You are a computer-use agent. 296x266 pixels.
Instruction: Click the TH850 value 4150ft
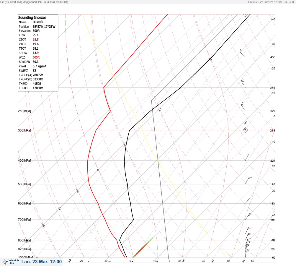(x=37, y=84)
